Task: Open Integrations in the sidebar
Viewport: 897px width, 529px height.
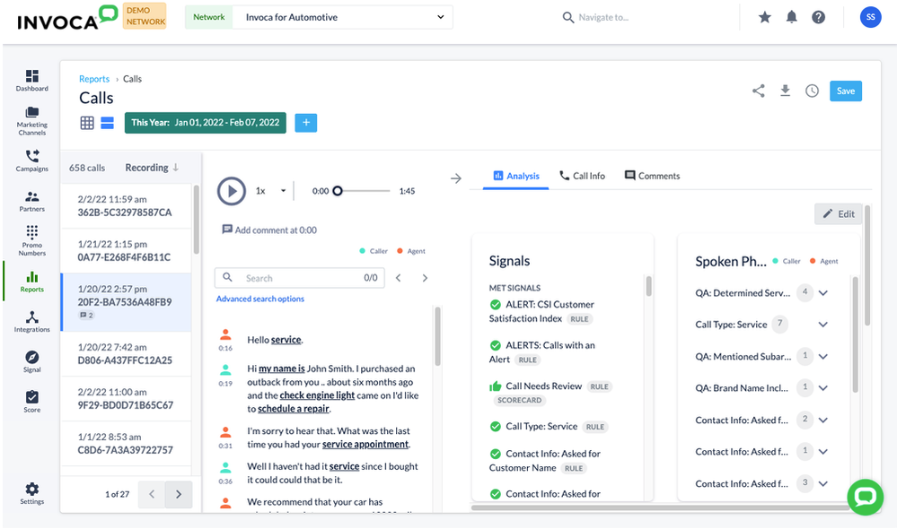Action: [x=32, y=322]
